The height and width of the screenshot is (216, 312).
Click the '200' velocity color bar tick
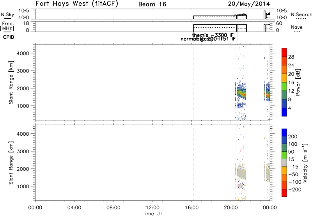point(293,136)
